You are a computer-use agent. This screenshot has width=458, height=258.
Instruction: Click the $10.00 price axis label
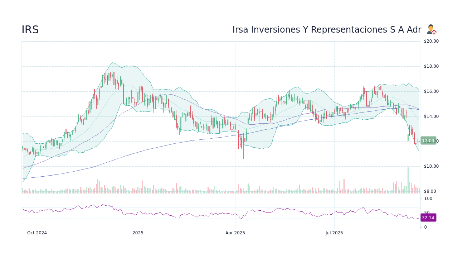click(431, 166)
